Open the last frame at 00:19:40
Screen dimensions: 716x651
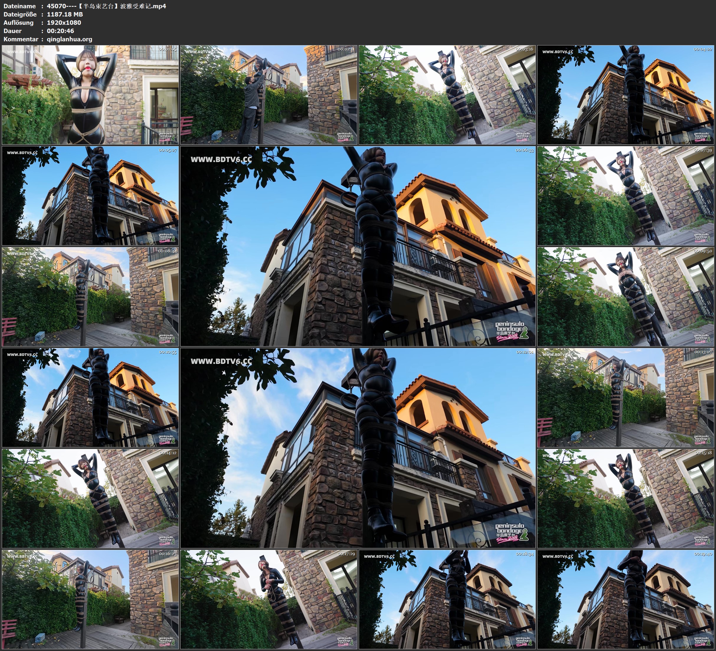(x=626, y=599)
